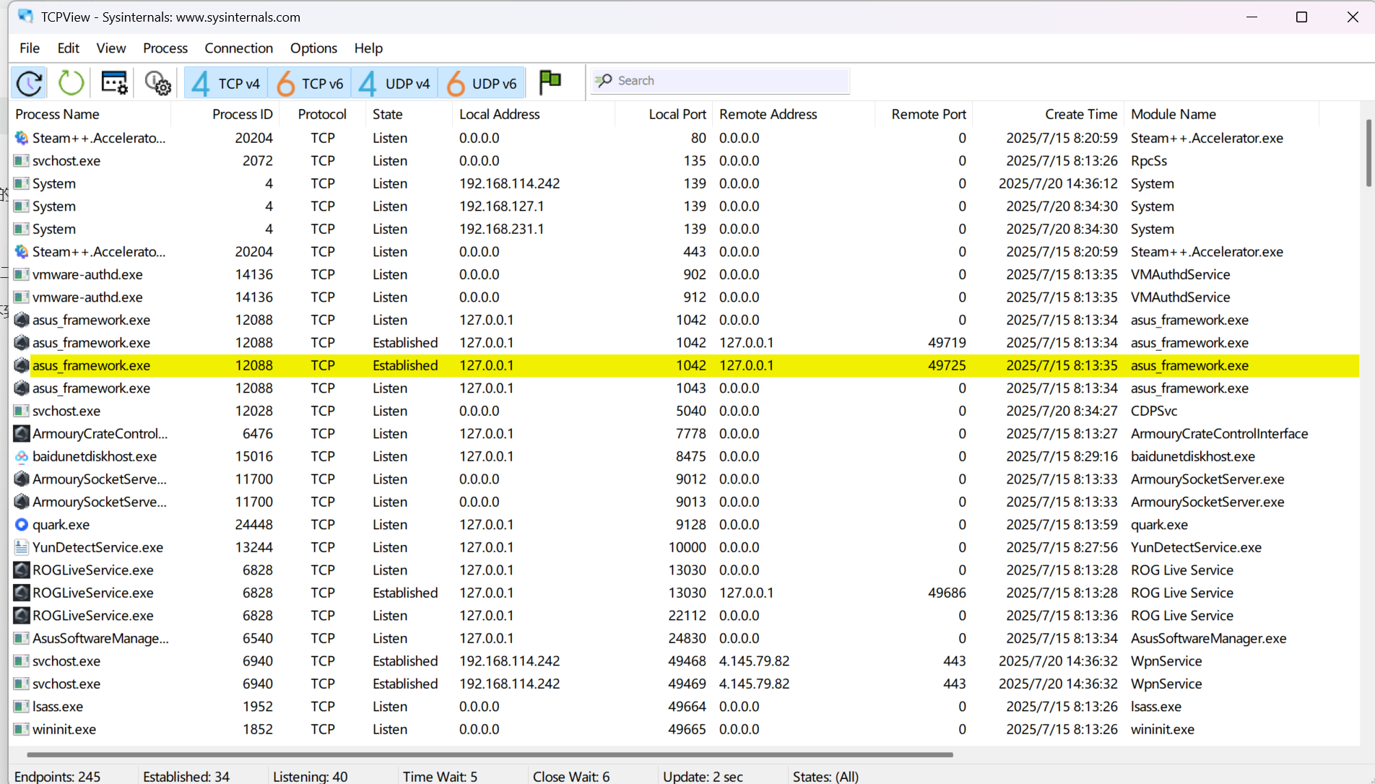Click the States: (All) status entry
The width and height of the screenshot is (1375, 784).
tap(825, 776)
